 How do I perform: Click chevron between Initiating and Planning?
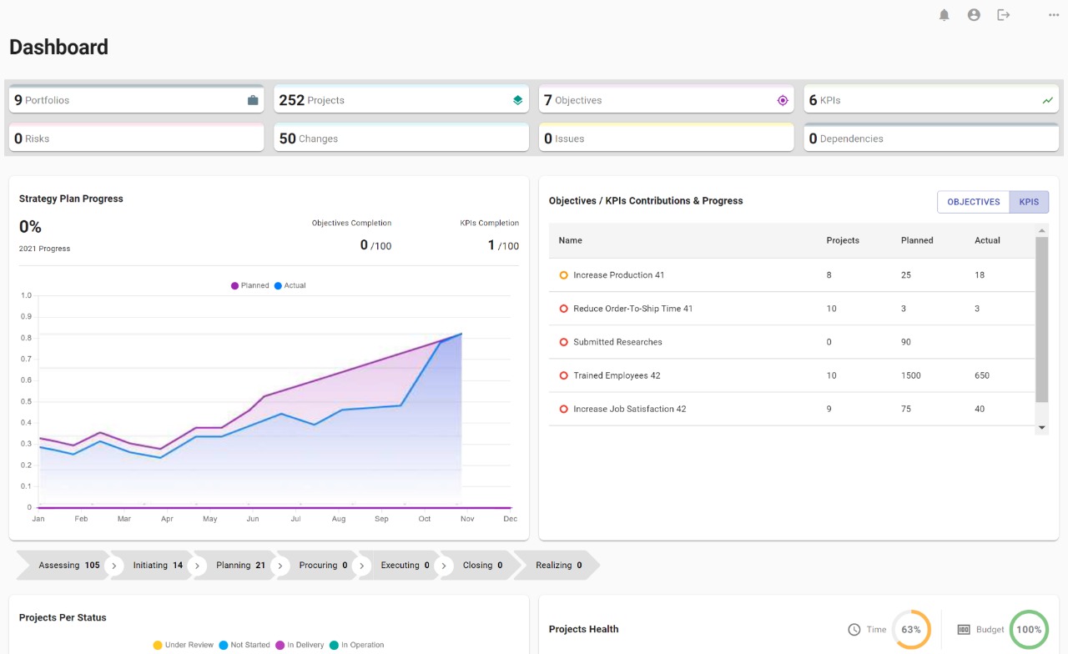click(x=198, y=566)
